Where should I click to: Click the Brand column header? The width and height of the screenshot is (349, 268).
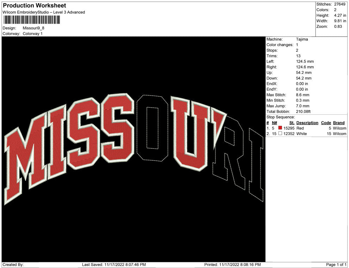339,123
